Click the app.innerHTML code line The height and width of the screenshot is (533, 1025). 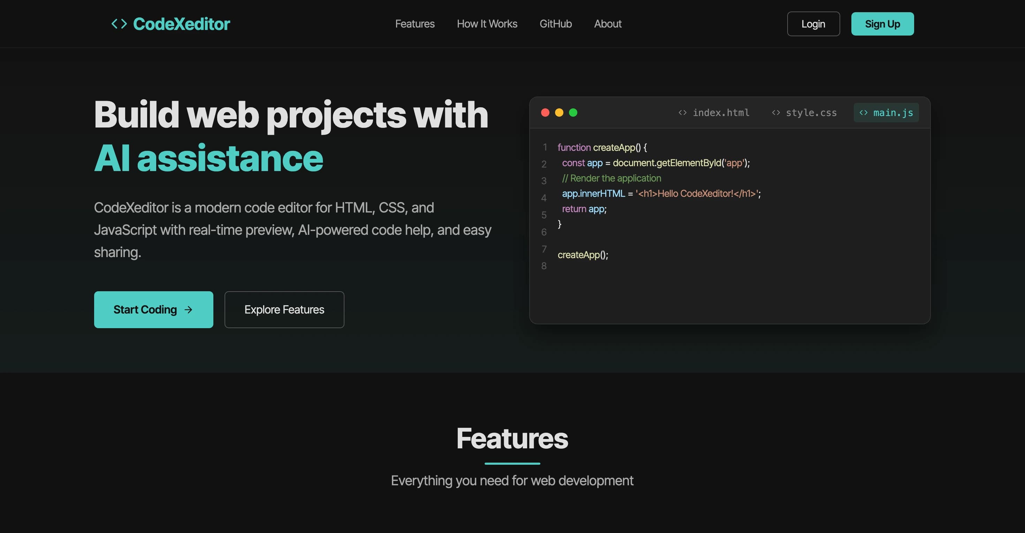click(661, 194)
